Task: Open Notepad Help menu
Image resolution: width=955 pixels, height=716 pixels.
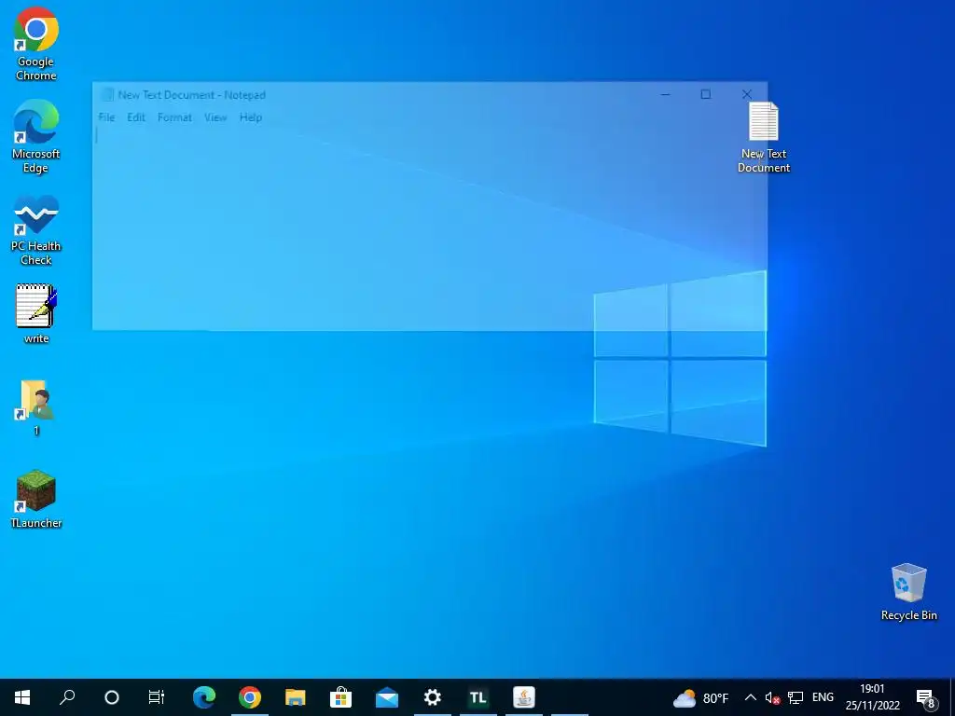Action: click(250, 117)
